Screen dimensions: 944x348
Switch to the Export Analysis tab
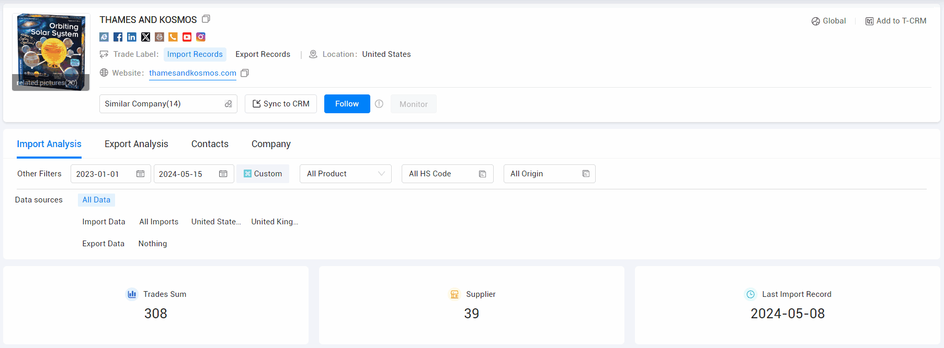click(x=137, y=144)
